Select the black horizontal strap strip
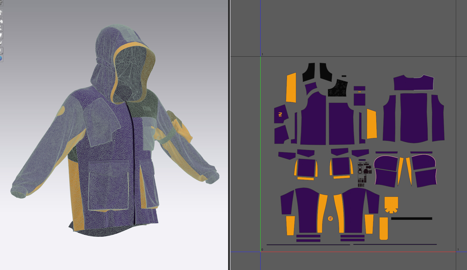The image size is (467, 270). click(412, 218)
